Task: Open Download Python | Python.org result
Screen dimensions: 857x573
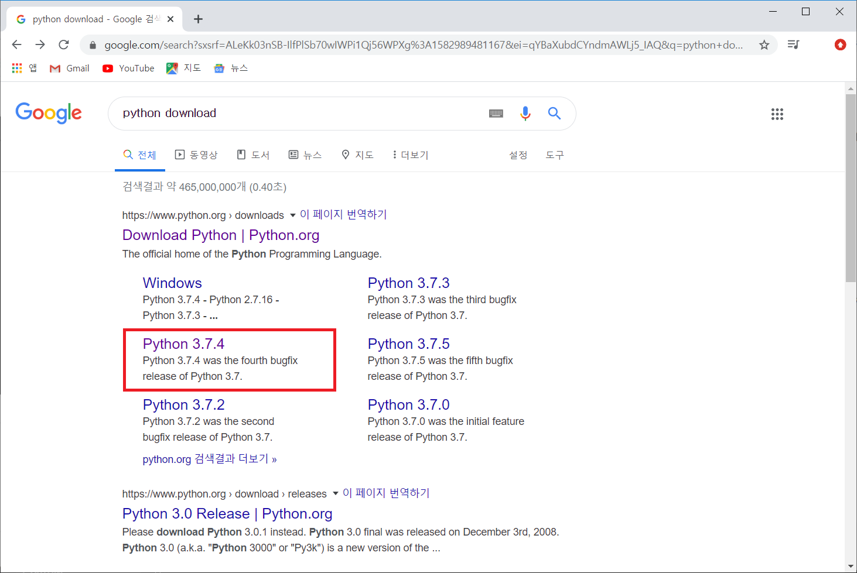Action: tap(221, 235)
